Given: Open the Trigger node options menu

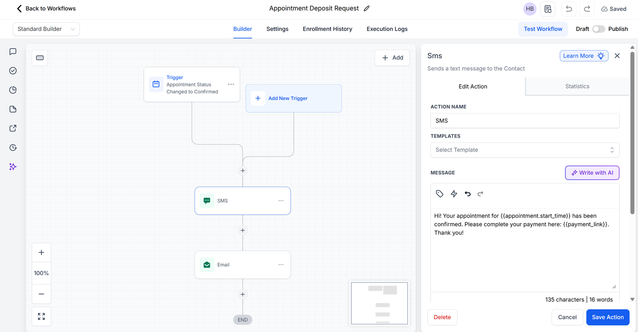Looking at the screenshot, I should [x=231, y=84].
